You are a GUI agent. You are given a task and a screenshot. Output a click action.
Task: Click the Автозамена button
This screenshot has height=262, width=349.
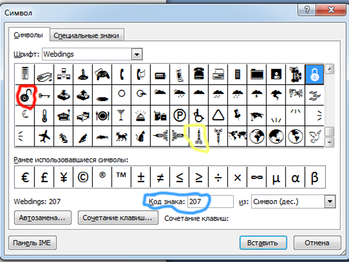43,218
